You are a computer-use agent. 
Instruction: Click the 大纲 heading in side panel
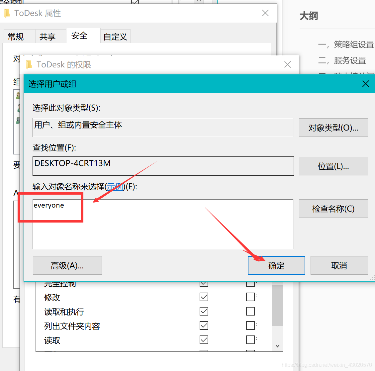click(309, 16)
